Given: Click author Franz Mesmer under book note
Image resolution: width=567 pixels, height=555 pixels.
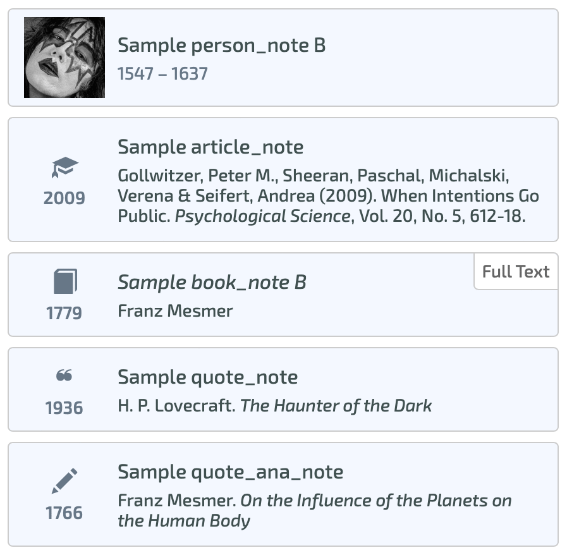Looking at the screenshot, I should click(175, 311).
